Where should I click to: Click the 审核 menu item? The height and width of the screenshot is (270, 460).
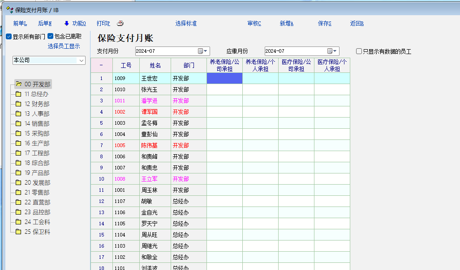point(254,24)
